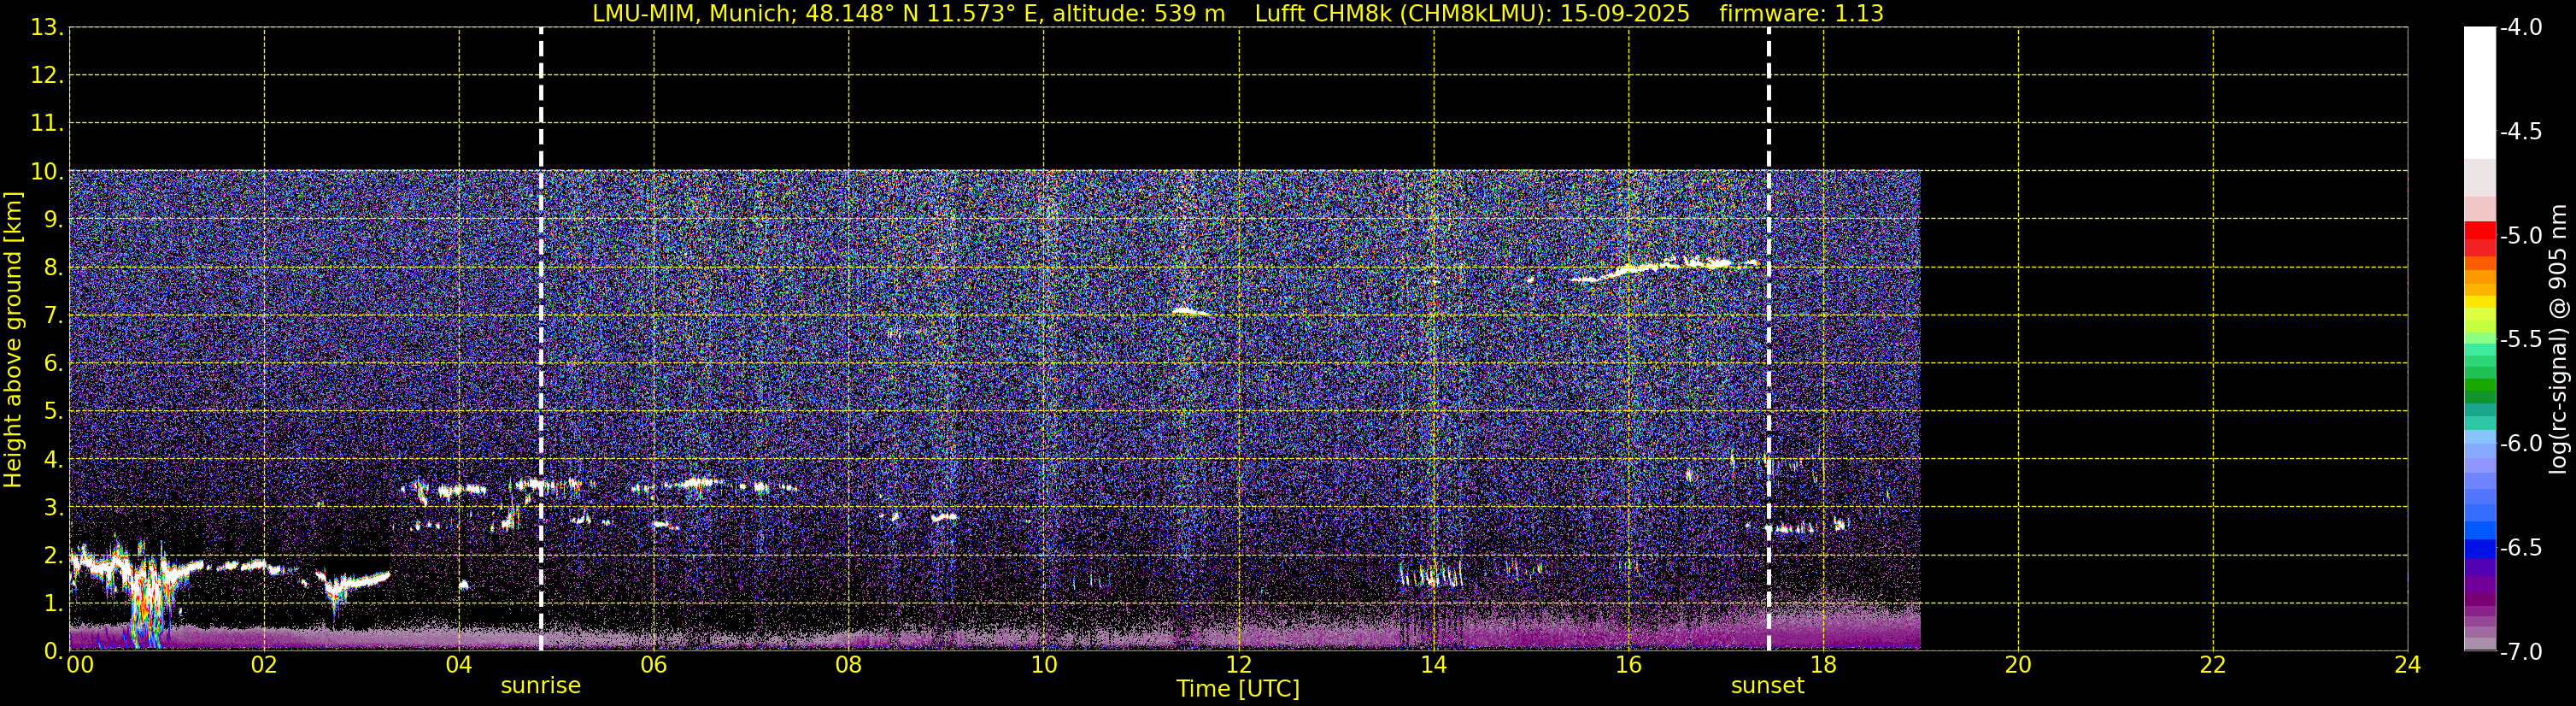The image size is (2576, 706).
Task: Click the '10' tick on the time axis
Action: 1044,665
